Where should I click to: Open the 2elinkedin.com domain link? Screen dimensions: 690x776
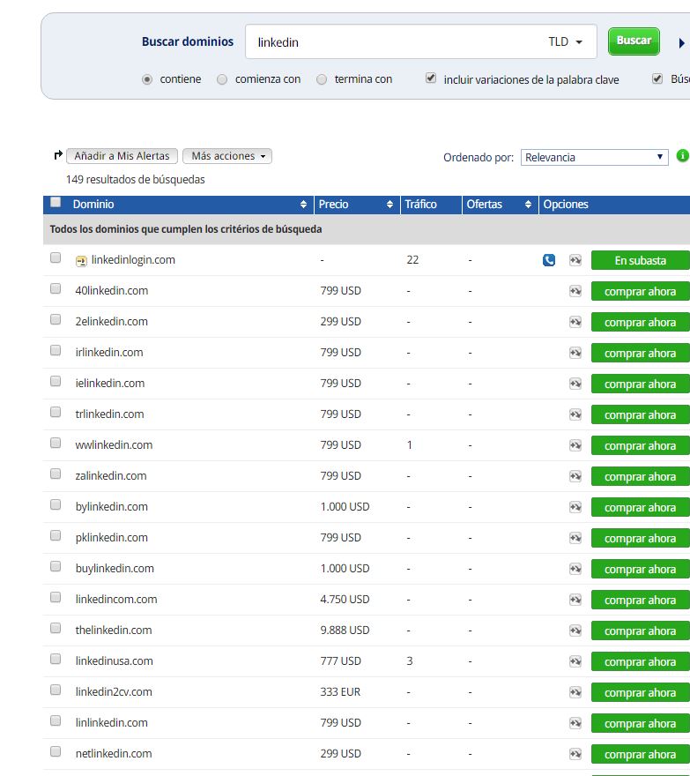coord(111,321)
